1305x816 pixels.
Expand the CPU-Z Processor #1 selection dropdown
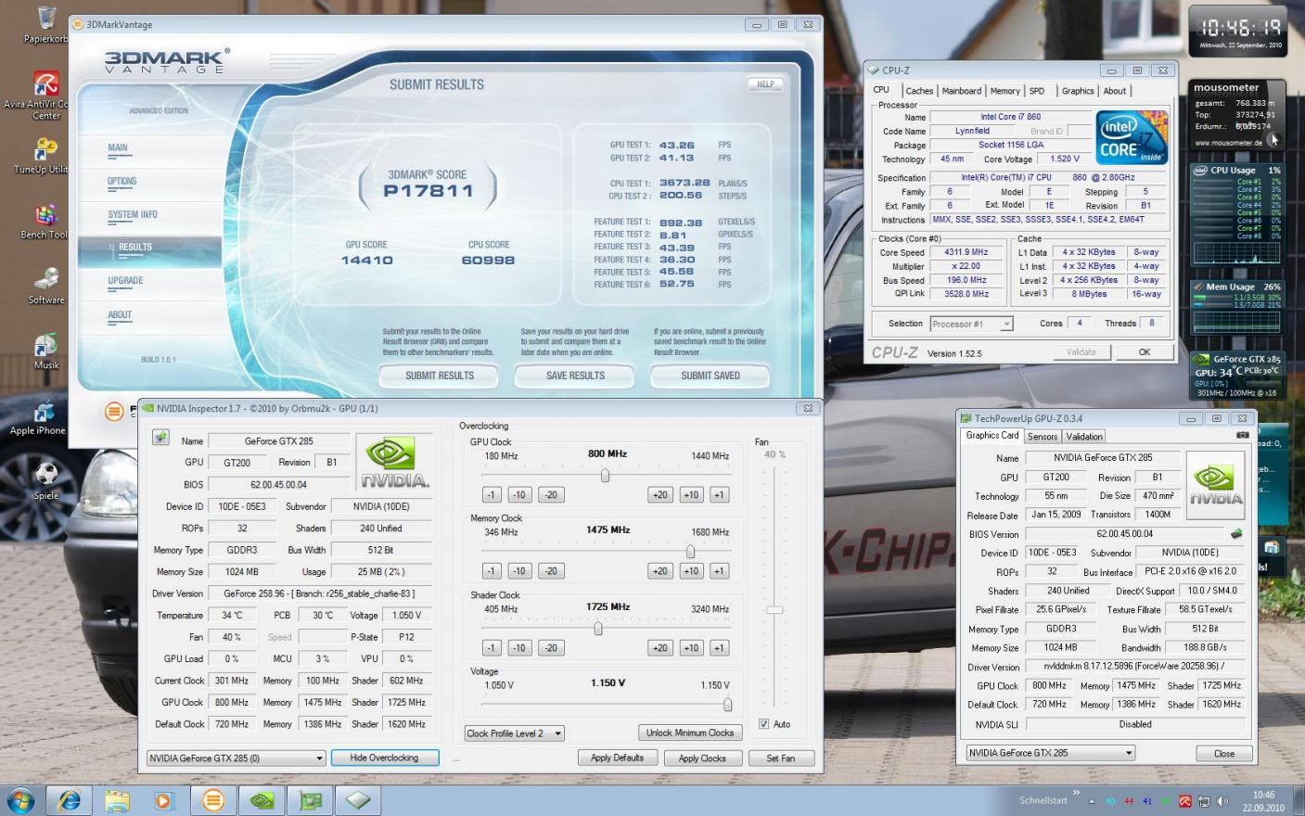[971, 324]
